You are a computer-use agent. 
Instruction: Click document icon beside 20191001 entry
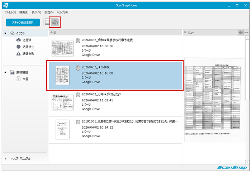(x=78, y=122)
